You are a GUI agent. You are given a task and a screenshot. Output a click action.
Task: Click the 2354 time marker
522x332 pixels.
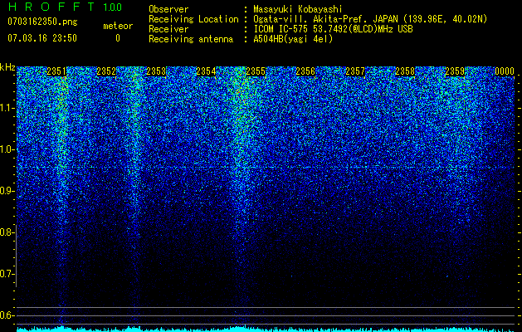[x=206, y=71]
